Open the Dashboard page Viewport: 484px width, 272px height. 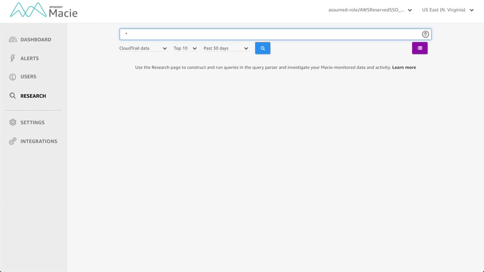point(36,40)
